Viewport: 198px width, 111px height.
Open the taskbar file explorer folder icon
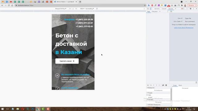[x=18, y=109]
